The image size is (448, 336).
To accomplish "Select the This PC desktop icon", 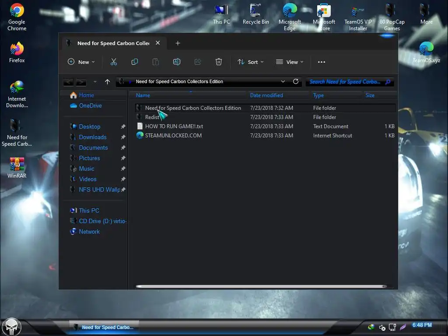I will click(x=221, y=14).
